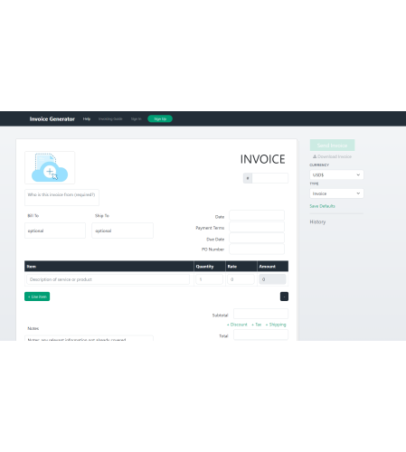Viewport: 406px width, 452px height.
Task: Click the Ship To optional field
Action: click(122, 231)
